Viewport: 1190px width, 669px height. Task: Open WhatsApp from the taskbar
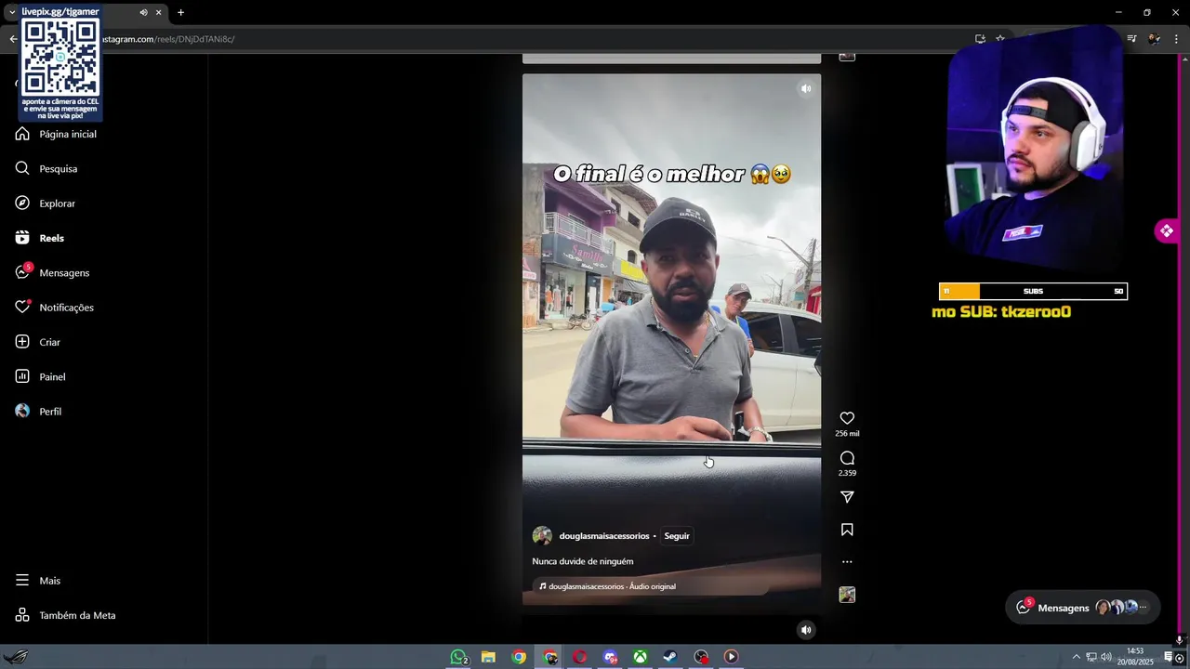(x=458, y=657)
